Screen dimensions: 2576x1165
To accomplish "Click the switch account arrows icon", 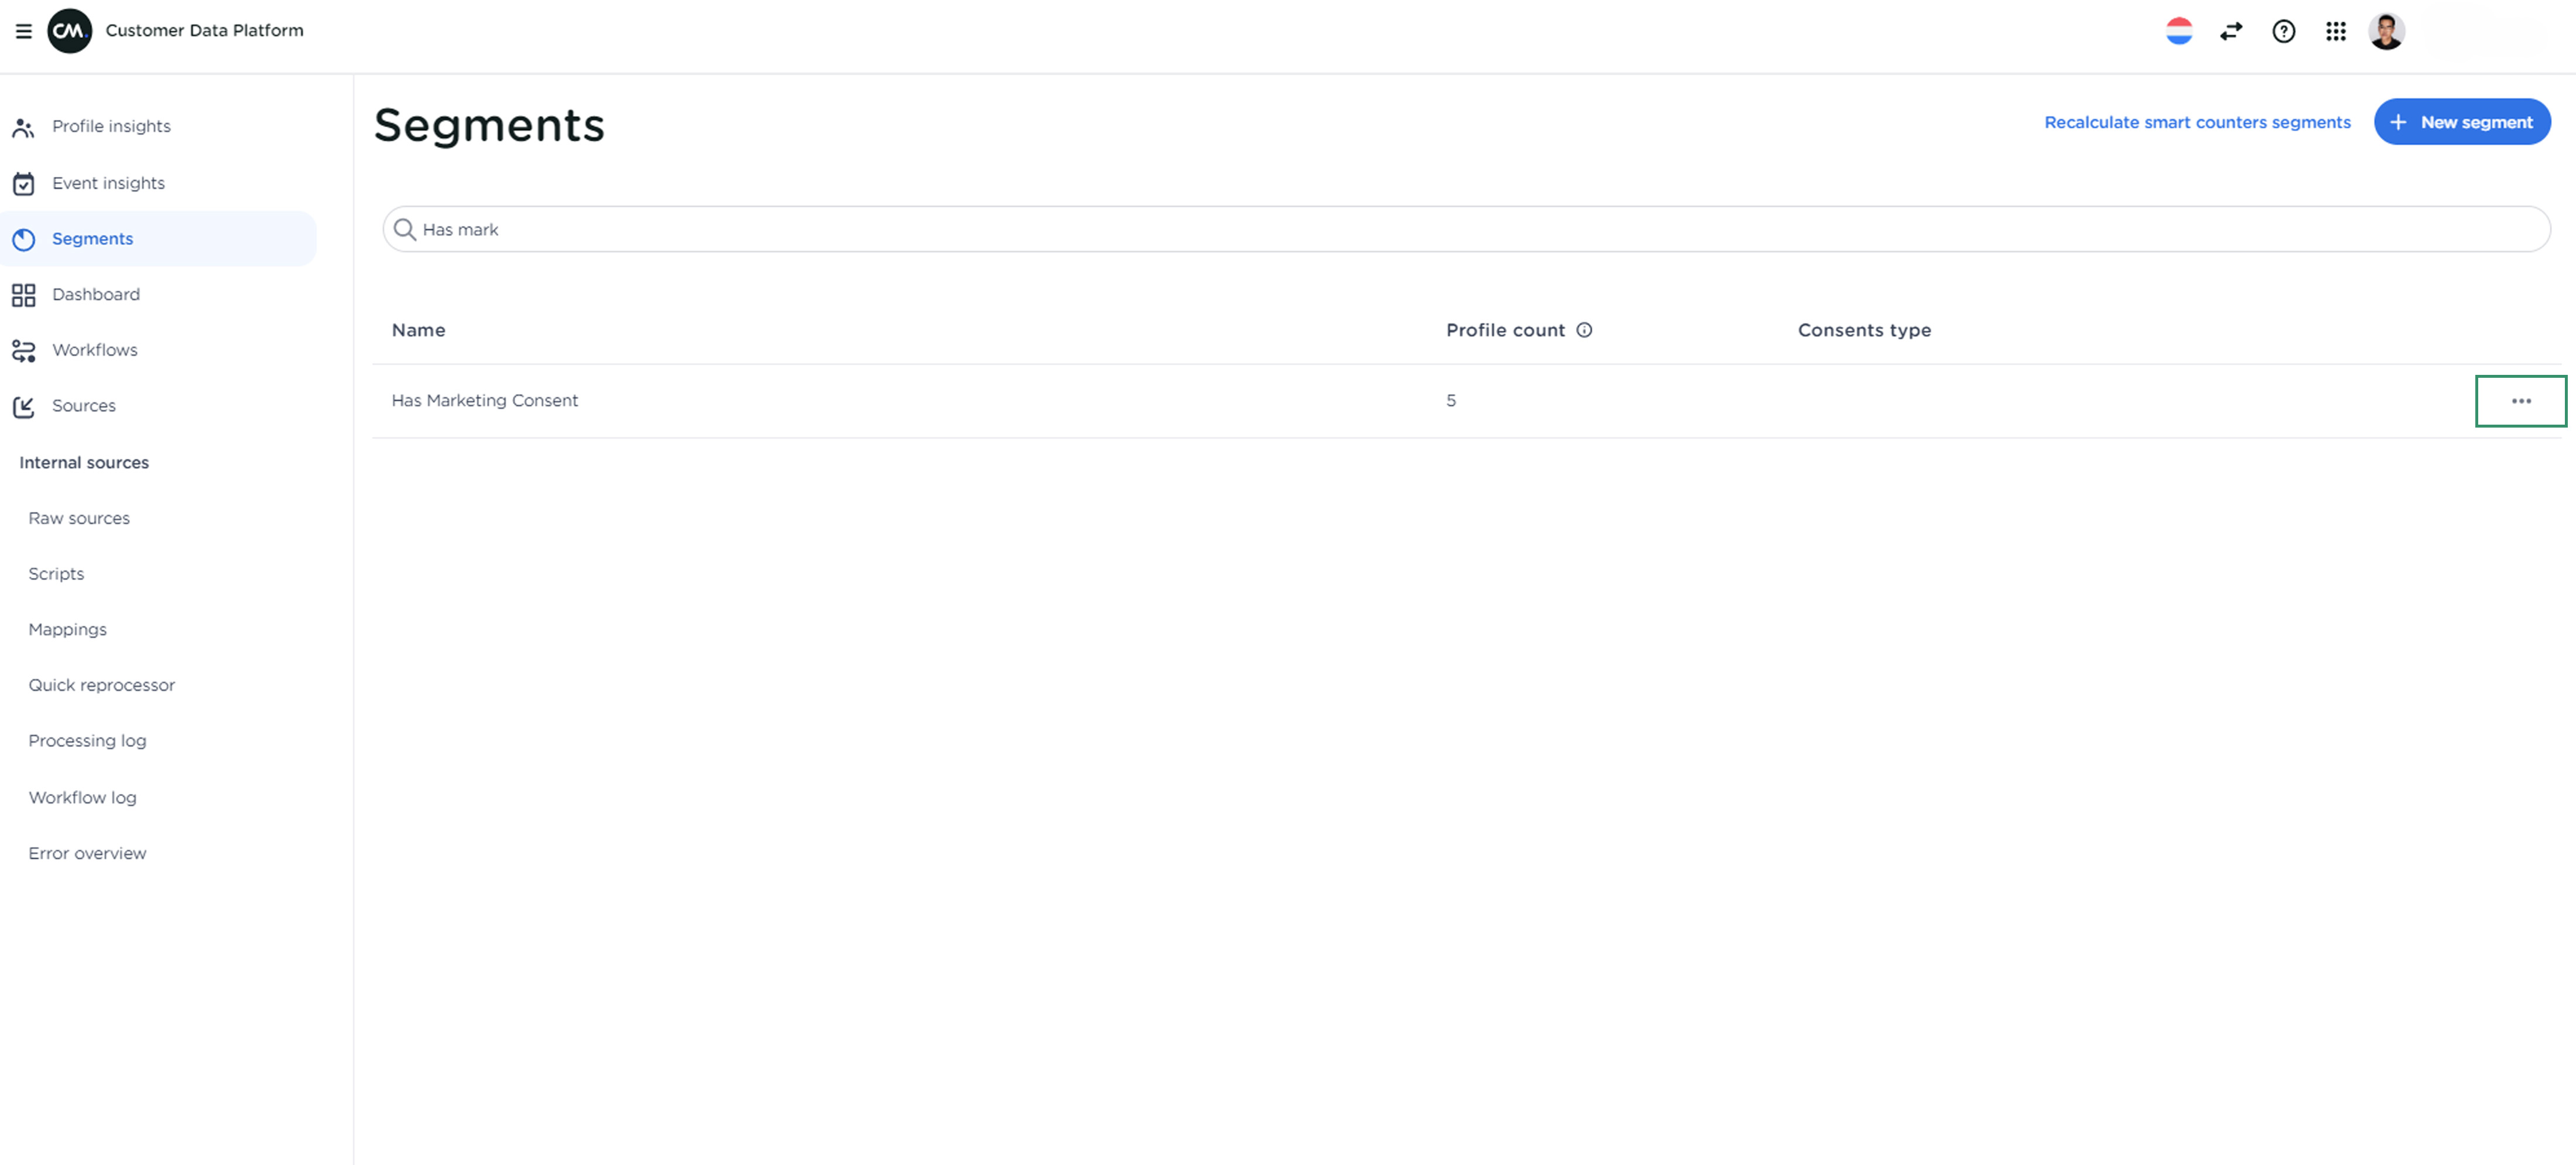I will (x=2230, y=31).
